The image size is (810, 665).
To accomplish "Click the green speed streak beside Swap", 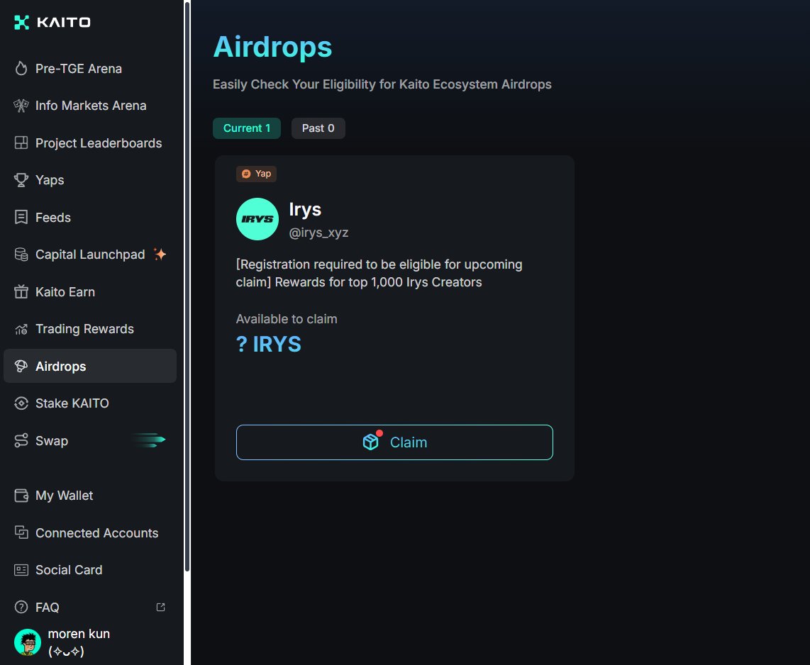I will click(x=149, y=440).
